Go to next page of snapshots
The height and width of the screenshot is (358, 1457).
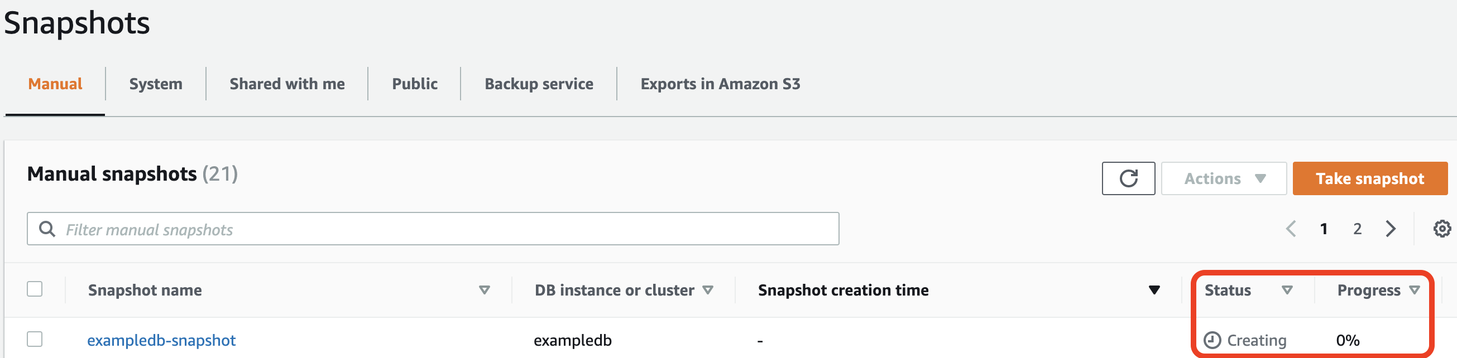tap(1390, 229)
